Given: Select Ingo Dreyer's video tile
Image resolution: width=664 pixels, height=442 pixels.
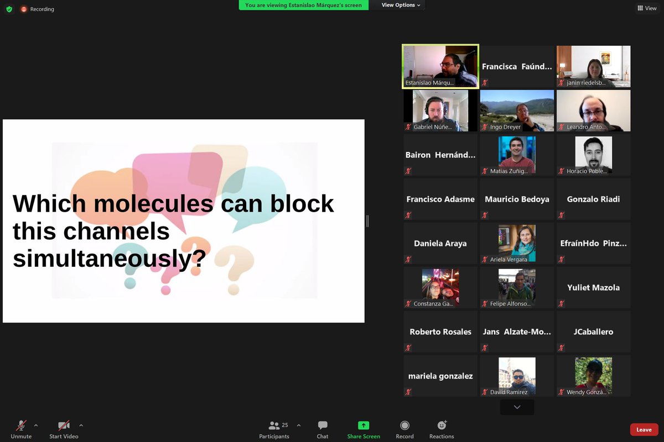Looking at the screenshot, I should pyautogui.click(x=517, y=110).
